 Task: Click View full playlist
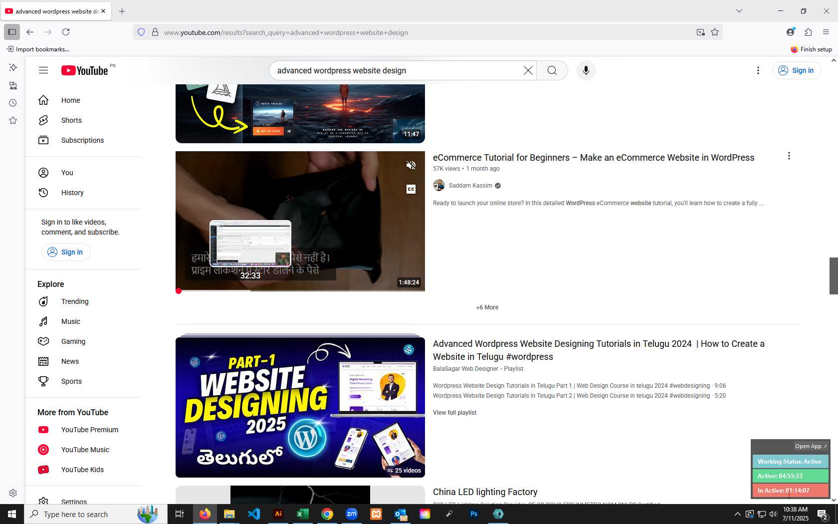(454, 413)
